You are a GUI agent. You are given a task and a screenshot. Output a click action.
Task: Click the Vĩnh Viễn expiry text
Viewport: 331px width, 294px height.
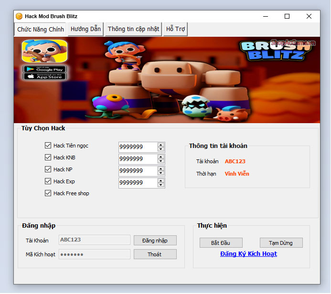coord(237,174)
